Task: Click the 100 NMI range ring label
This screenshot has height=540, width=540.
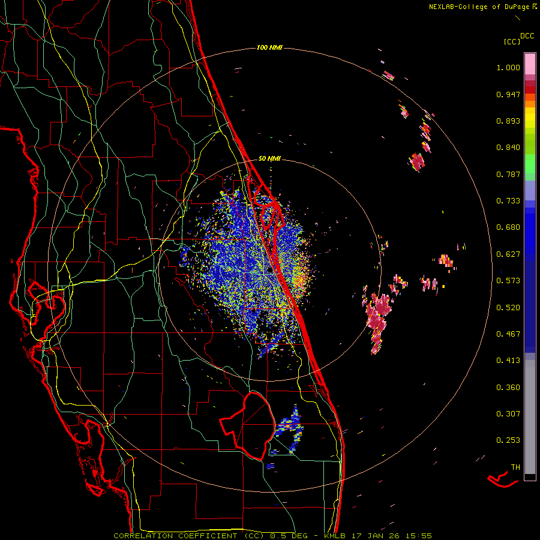Action: click(269, 47)
